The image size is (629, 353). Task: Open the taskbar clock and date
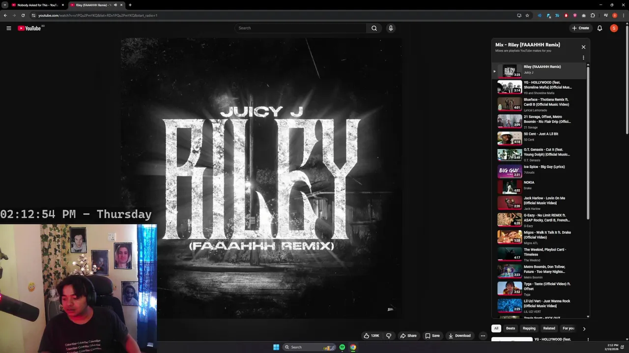point(612,347)
